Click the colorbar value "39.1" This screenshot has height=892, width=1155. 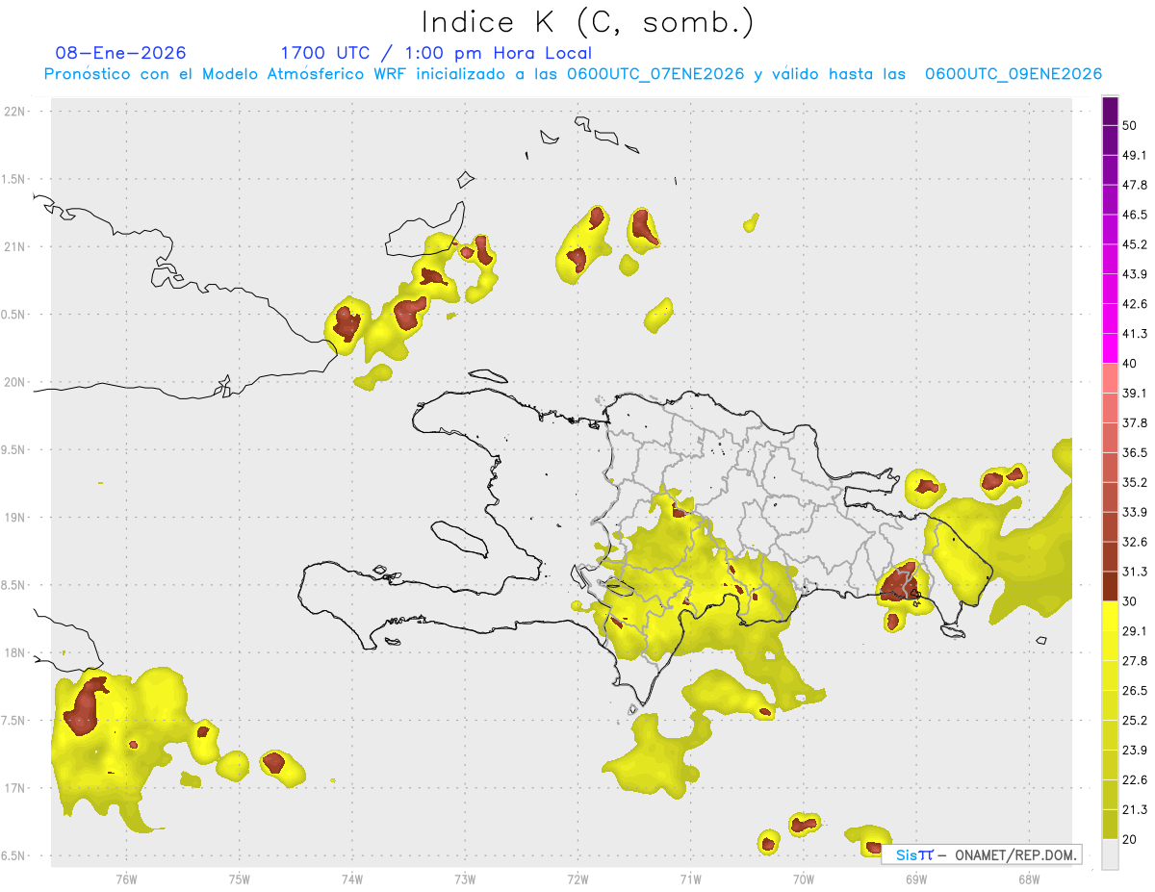[1134, 394]
